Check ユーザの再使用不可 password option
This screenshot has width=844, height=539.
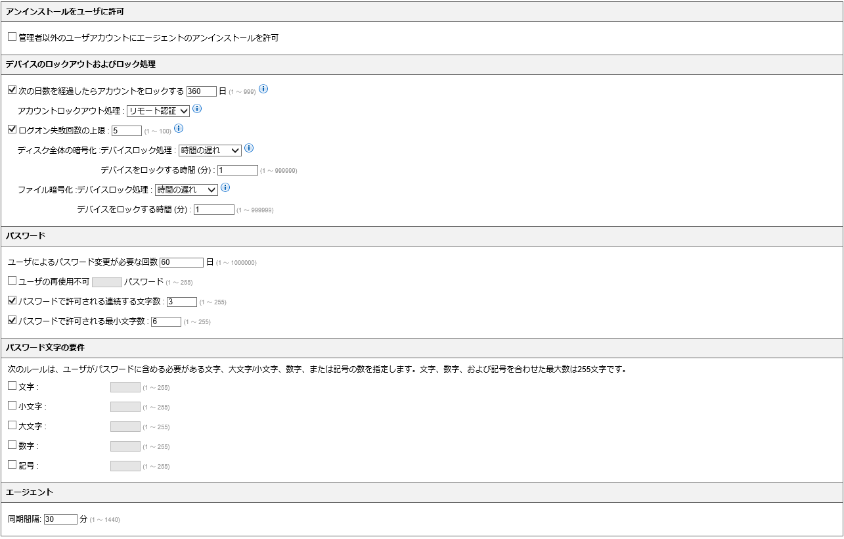point(12,281)
